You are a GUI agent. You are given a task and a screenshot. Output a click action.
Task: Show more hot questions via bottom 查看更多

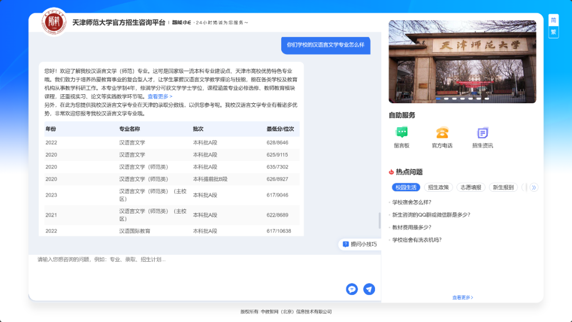[462, 298]
